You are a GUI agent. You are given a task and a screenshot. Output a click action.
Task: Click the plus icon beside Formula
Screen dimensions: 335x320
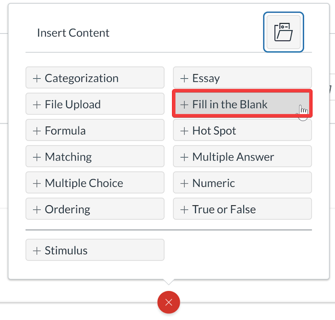pos(37,131)
